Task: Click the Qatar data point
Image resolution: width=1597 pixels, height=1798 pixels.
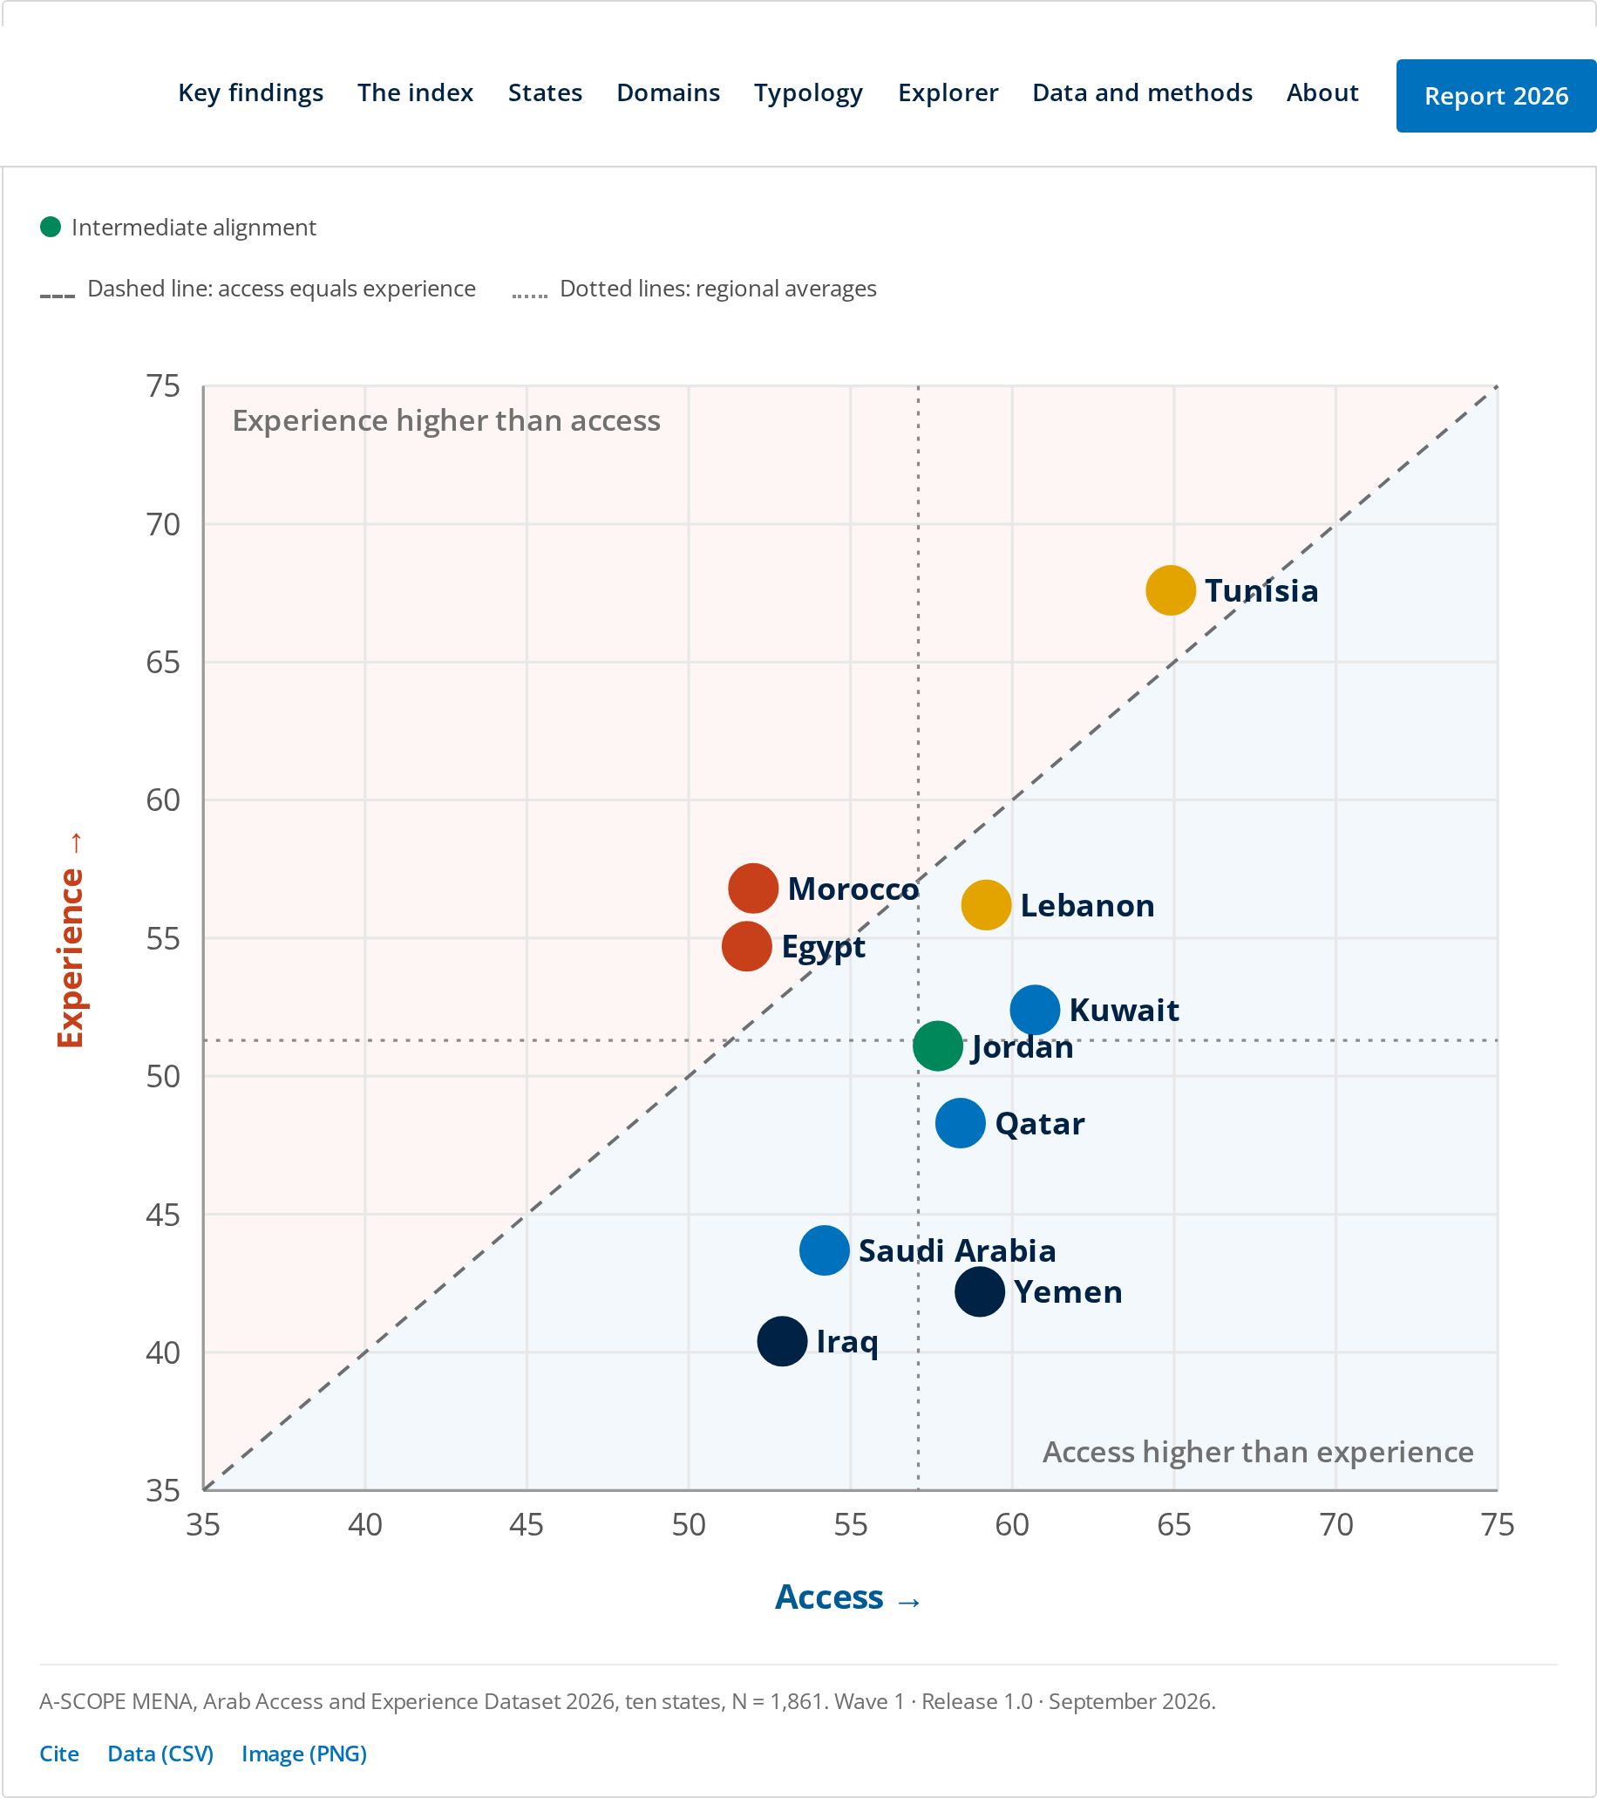Action: click(961, 1123)
